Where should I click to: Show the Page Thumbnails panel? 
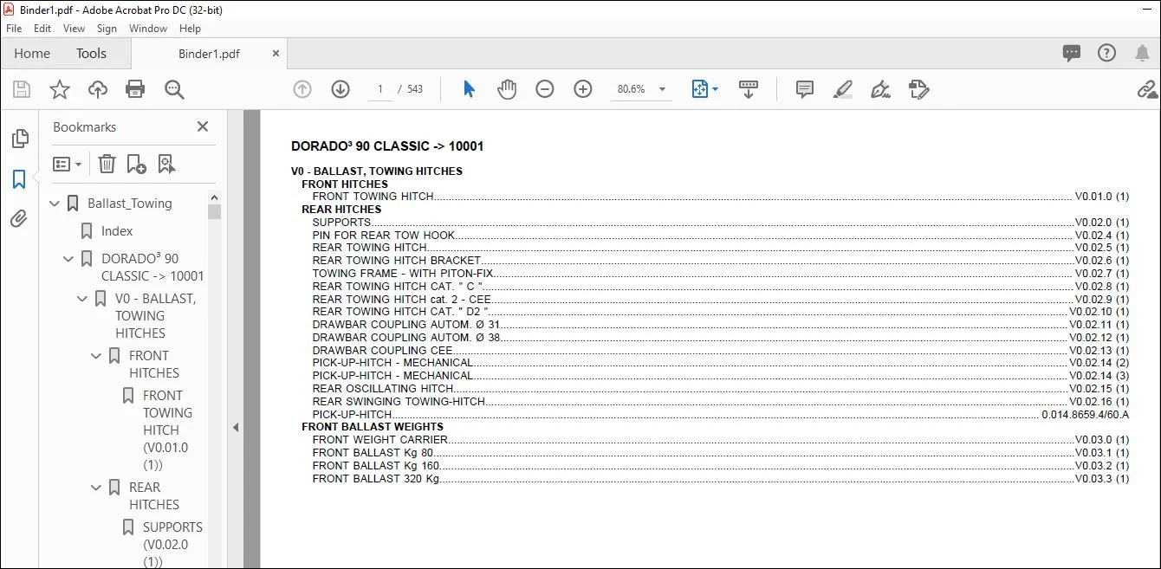[x=19, y=139]
